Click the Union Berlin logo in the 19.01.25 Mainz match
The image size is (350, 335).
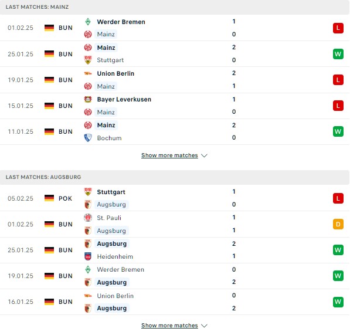tap(88, 73)
